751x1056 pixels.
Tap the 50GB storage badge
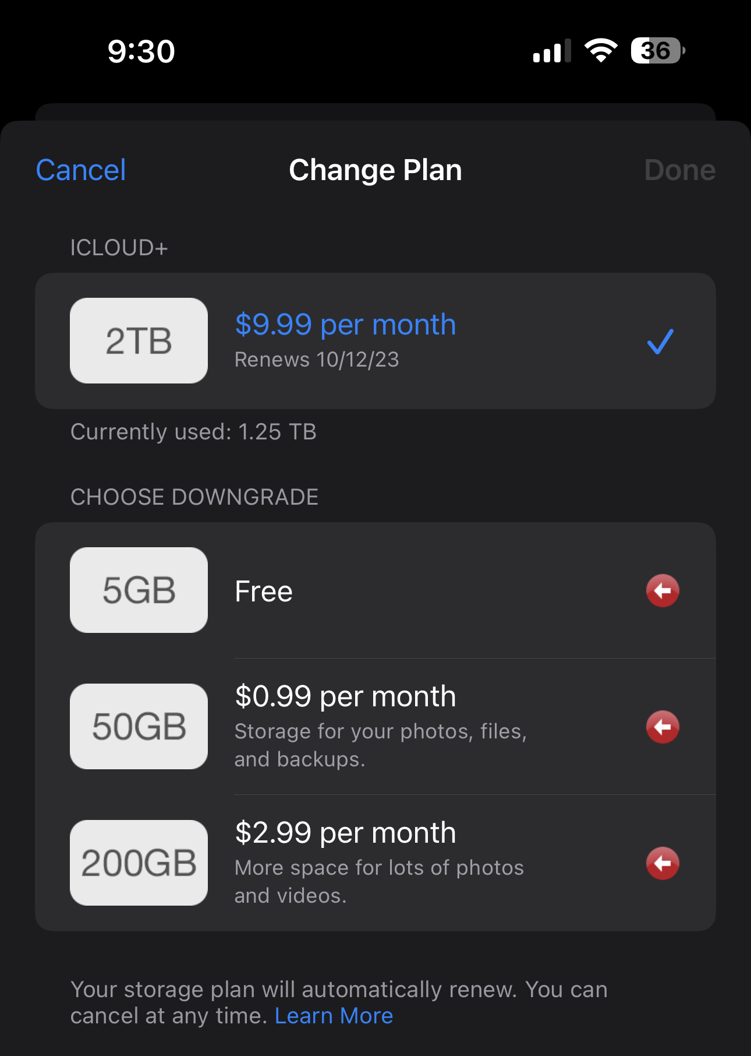[139, 727]
